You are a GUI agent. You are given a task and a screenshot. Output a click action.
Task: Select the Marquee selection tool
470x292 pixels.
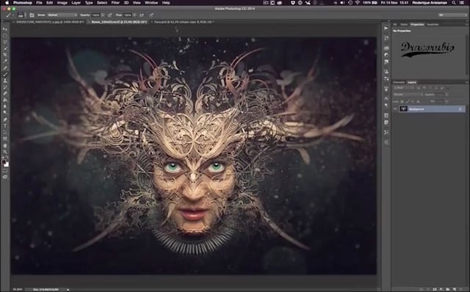[5, 36]
